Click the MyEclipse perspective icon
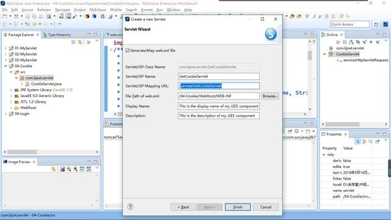 tap(386, 24)
